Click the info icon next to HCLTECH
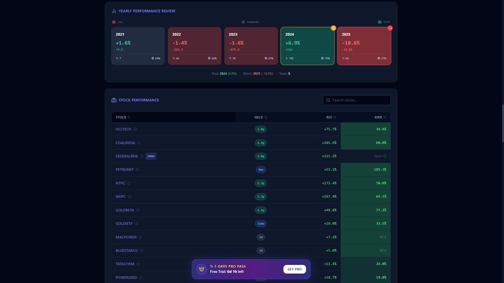This screenshot has height=283, width=504. point(135,129)
